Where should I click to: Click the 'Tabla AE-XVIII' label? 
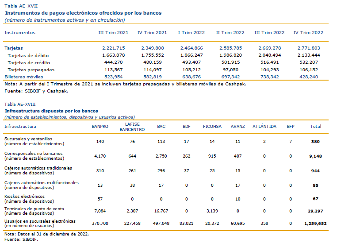pyautogui.click(x=20, y=104)
